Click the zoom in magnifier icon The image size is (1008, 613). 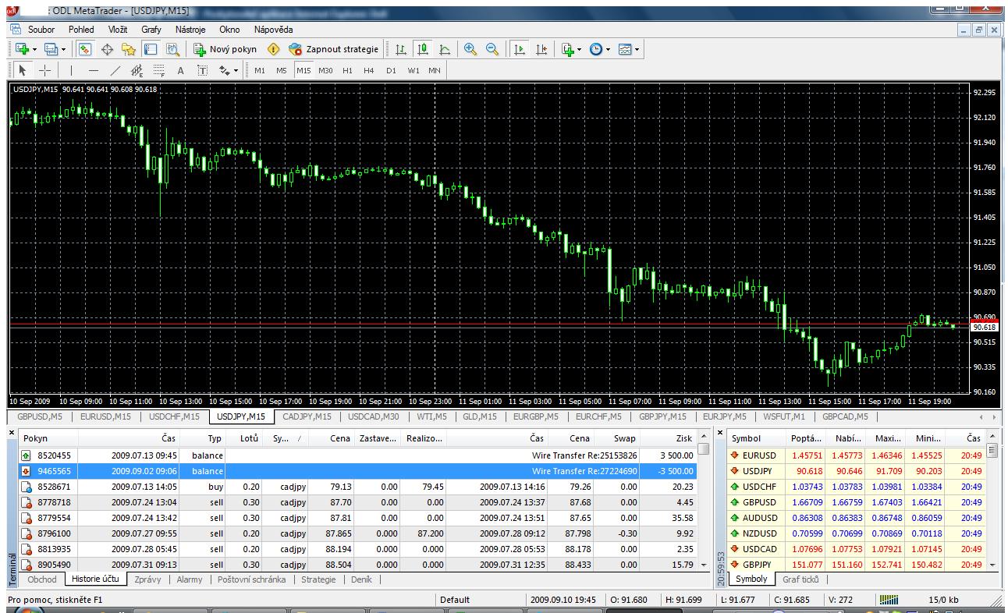click(470, 49)
